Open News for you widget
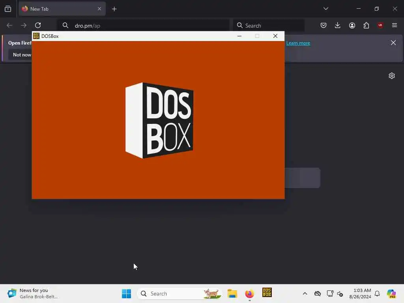The width and height of the screenshot is (404, 303). pos(33,294)
